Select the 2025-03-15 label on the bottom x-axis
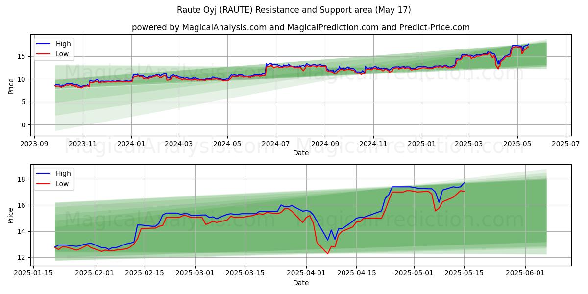The height and width of the screenshot is (294, 588). point(245,274)
